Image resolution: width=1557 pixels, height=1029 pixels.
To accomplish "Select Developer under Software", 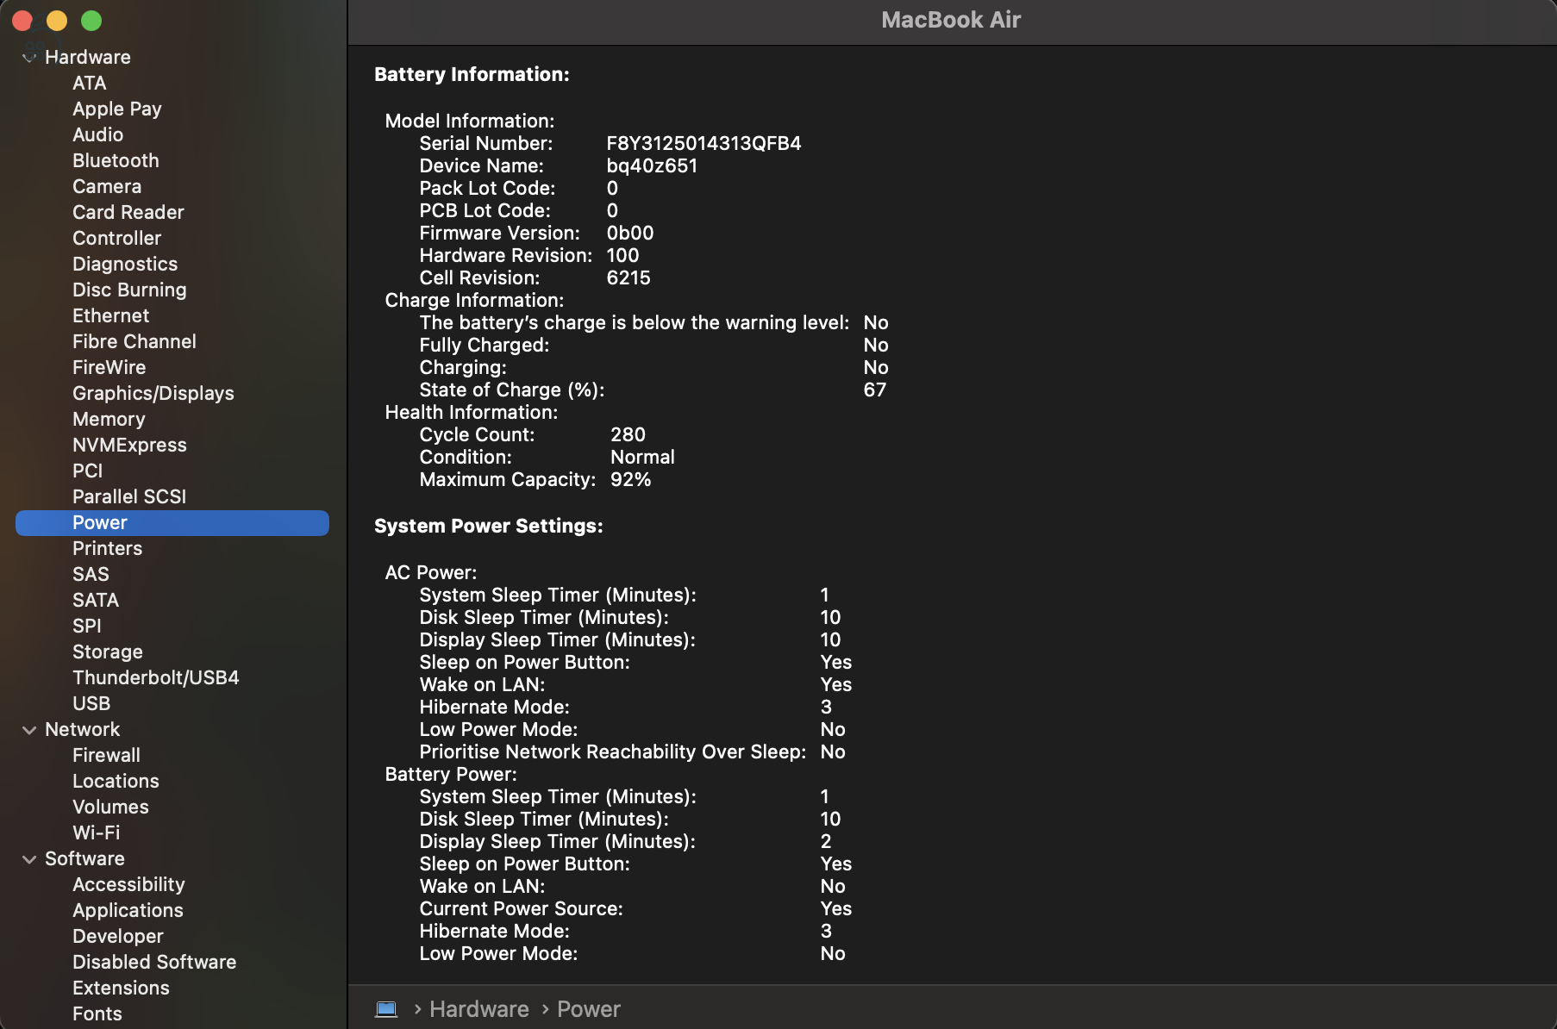I will pos(118,937).
